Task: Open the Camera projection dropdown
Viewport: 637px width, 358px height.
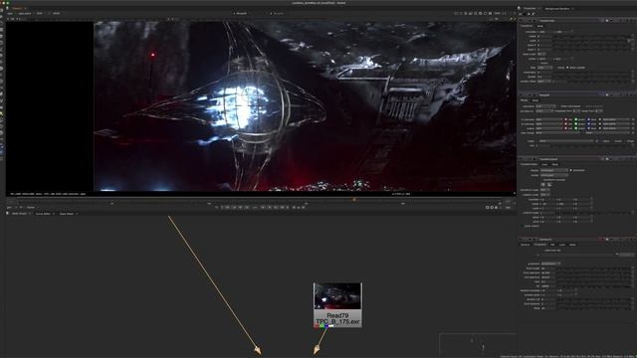Action: pyautogui.click(x=550, y=264)
